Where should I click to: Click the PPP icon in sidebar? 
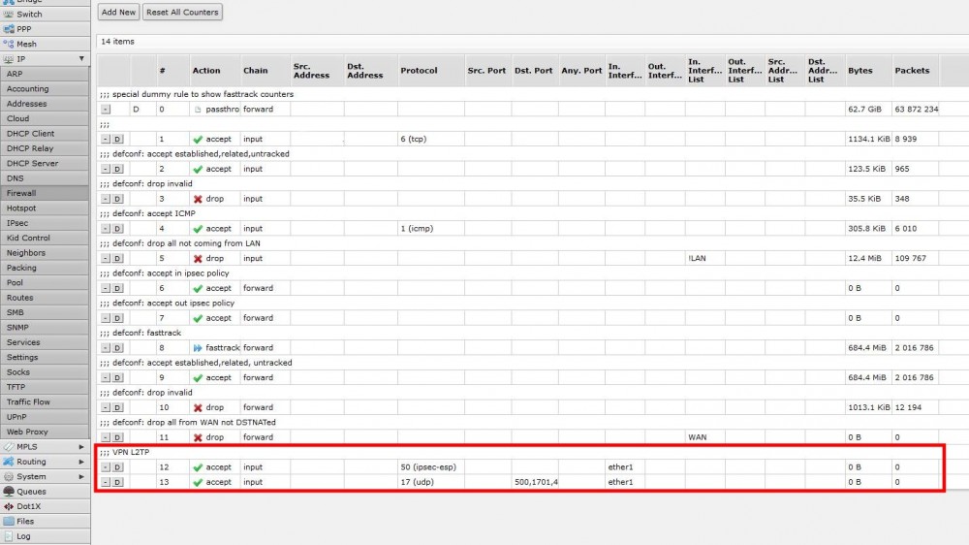[x=9, y=29]
